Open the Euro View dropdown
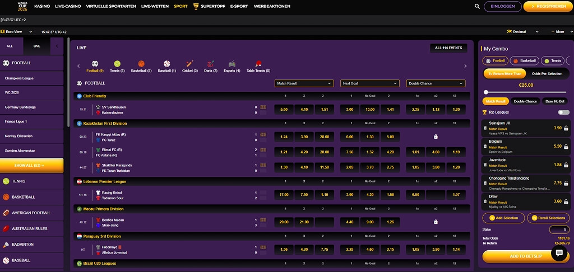 click(17, 32)
